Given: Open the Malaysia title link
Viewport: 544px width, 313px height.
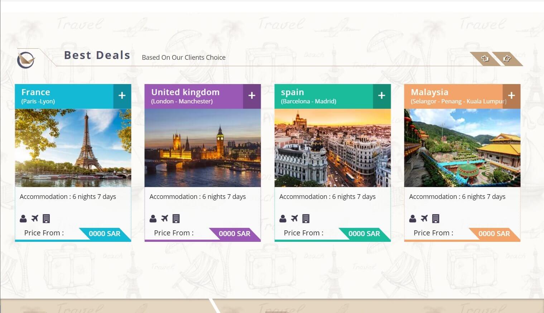Looking at the screenshot, I should click(429, 92).
